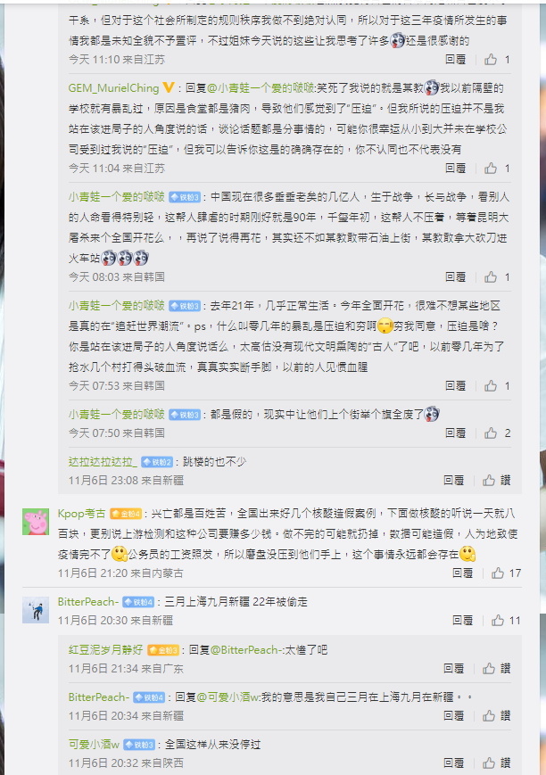Viewport: 546px width, 775px height.
Task: Like the 今天 07:50 comment with 2 likes
Action: (x=498, y=433)
